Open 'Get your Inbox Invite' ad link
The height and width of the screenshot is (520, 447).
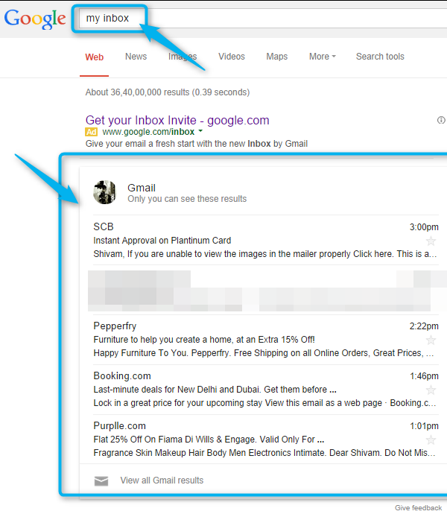click(177, 121)
